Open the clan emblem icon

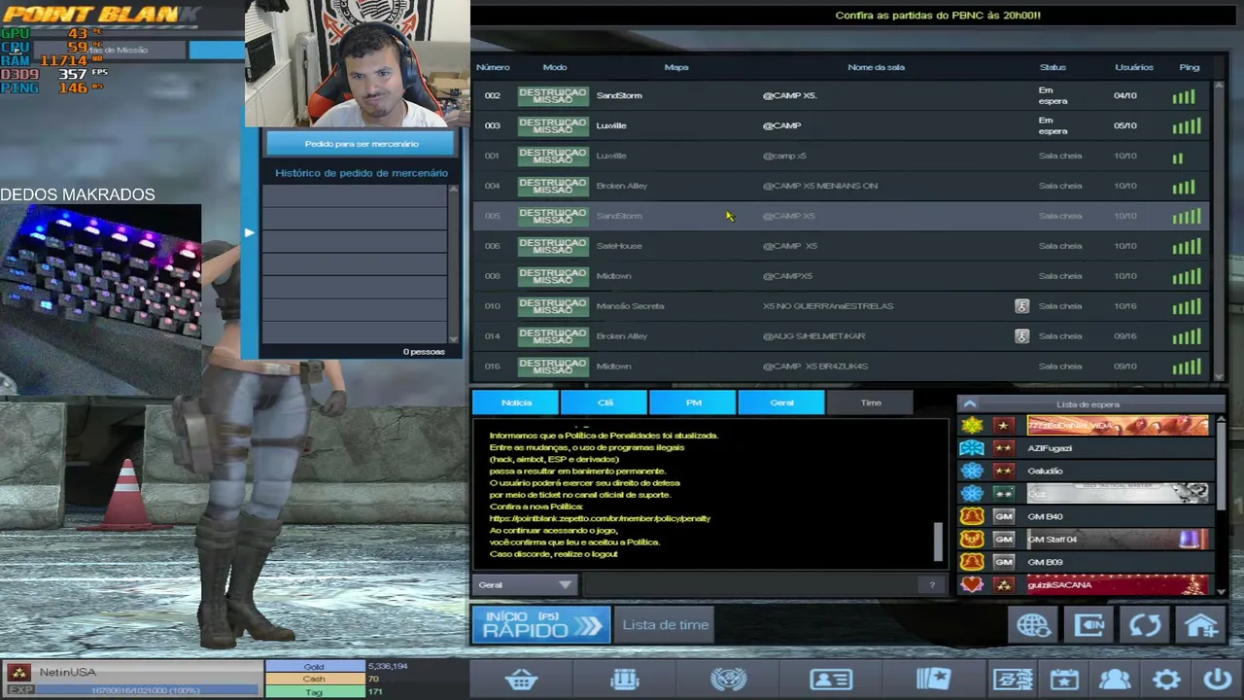click(x=728, y=680)
